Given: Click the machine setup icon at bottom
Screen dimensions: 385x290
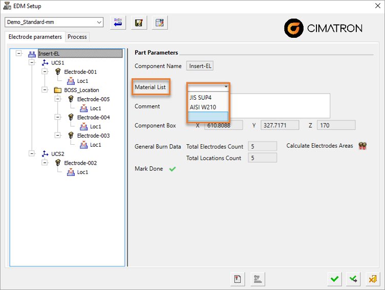Looking at the screenshot, I should click(258, 279).
